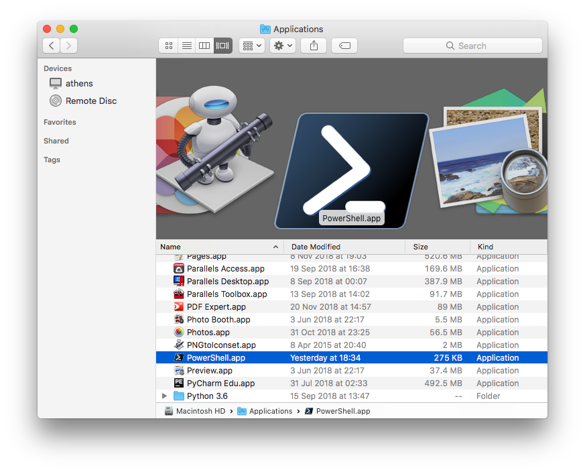585x472 pixels.
Task: Click PowerShell.app in the path bar
Action: point(338,411)
